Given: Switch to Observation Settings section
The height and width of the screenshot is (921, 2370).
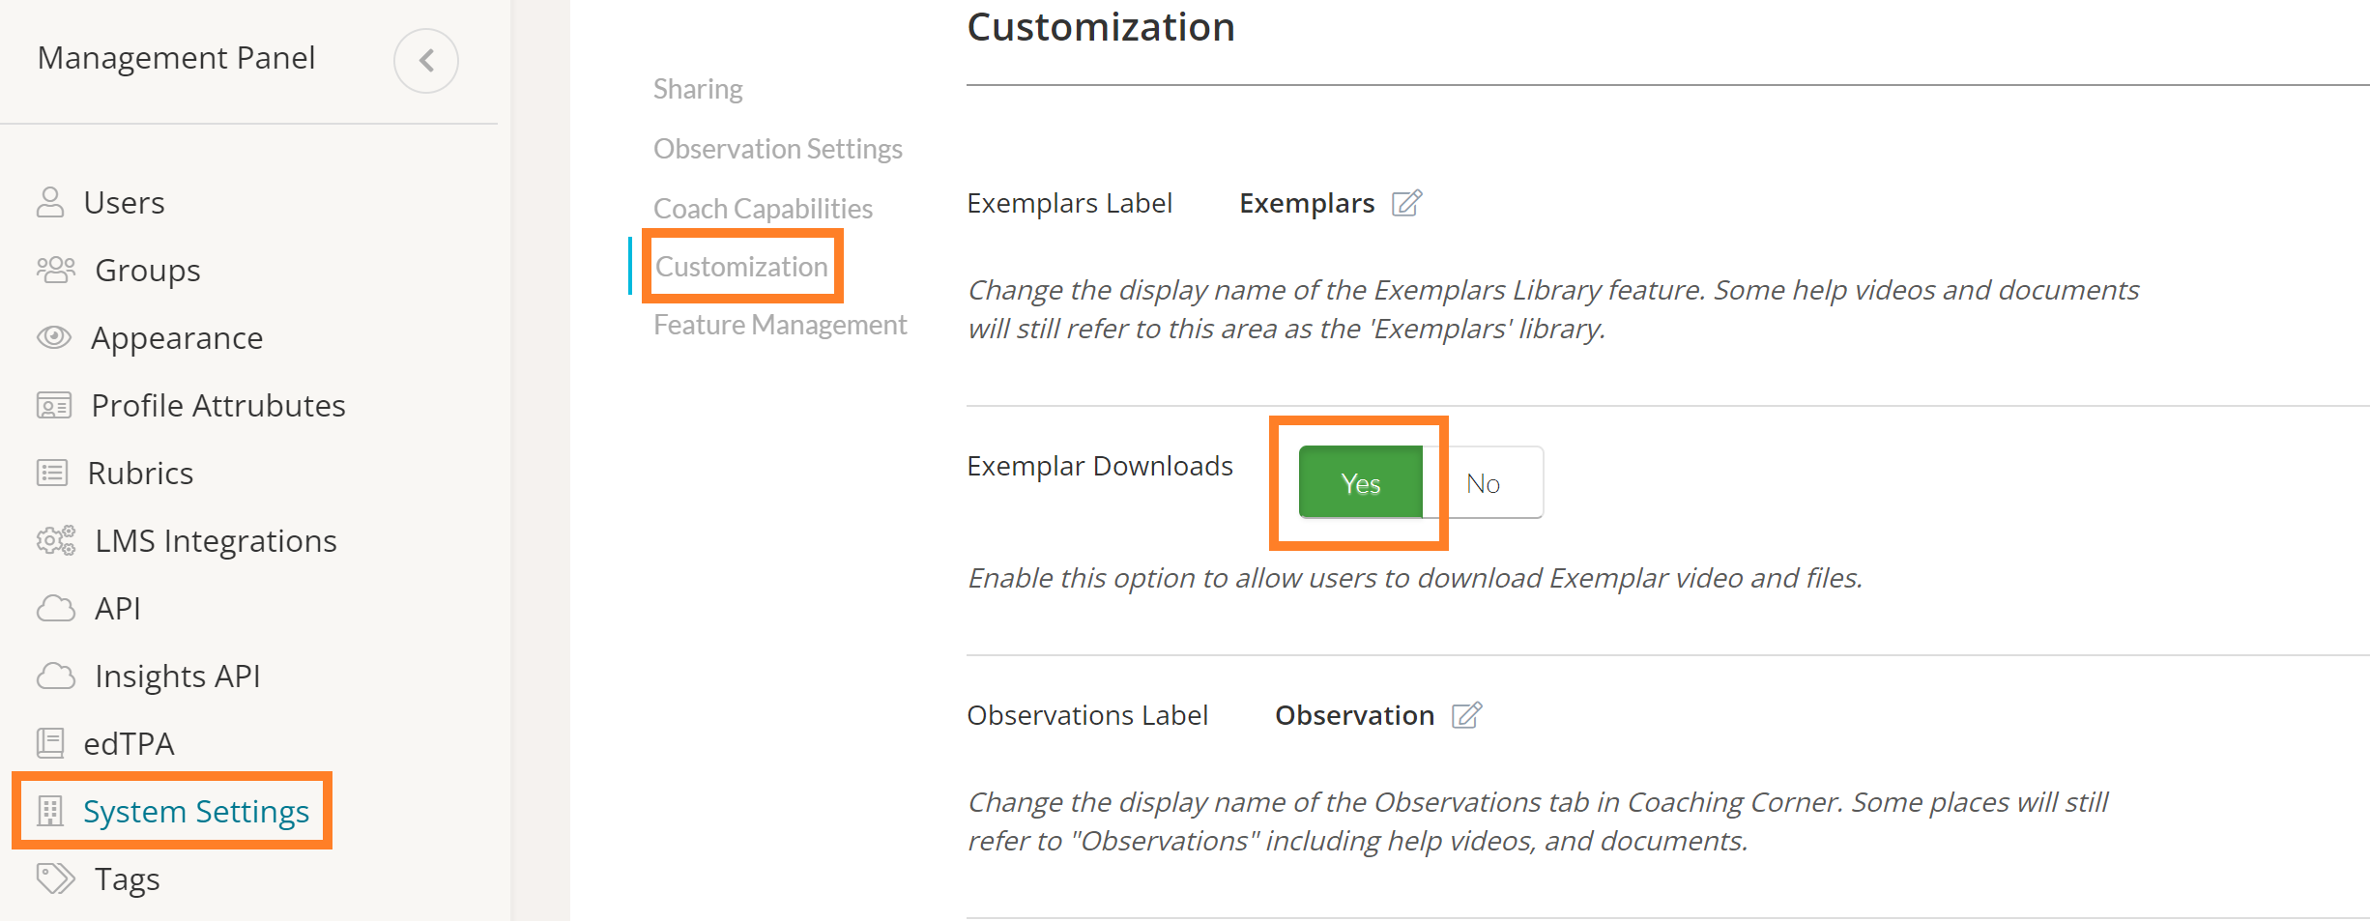Looking at the screenshot, I should [x=777, y=149].
